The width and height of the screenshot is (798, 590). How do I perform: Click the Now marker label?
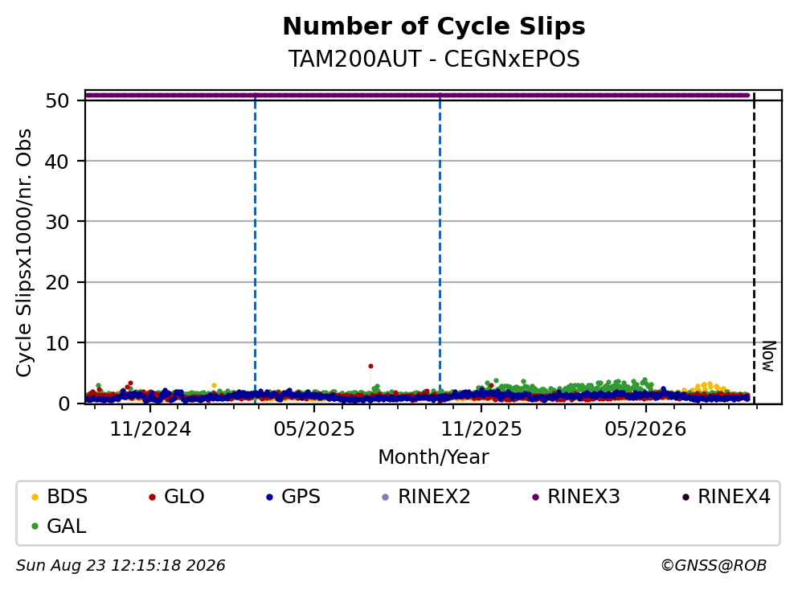(x=768, y=356)
